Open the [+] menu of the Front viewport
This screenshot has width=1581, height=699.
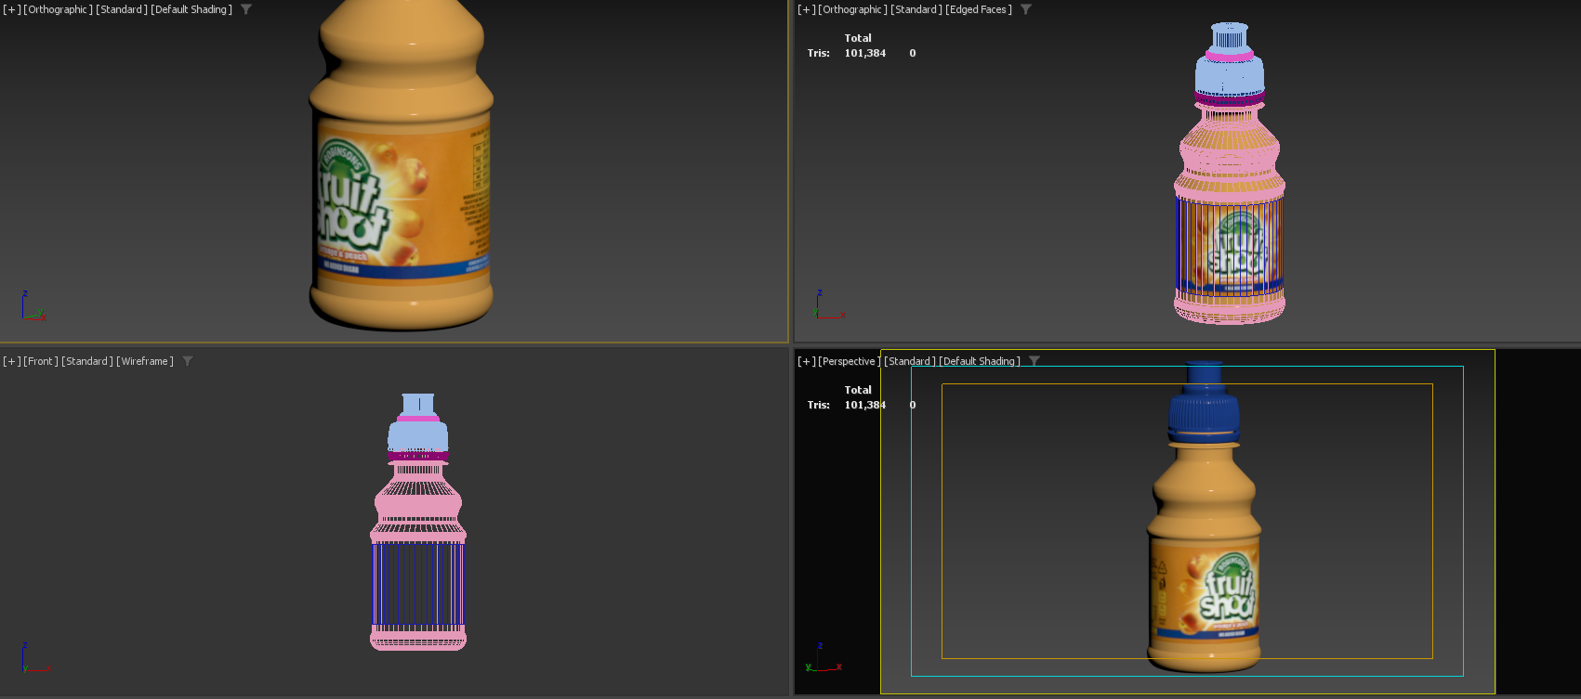click(12, 361)
